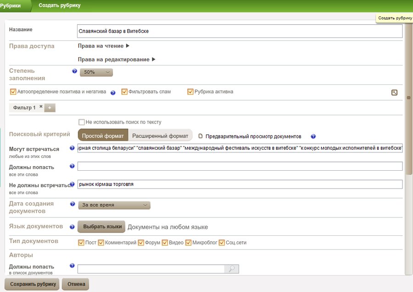Click document icon before Предварительный просмотр
The height and width of the screenshot is (292, 413).
(201, 136)
